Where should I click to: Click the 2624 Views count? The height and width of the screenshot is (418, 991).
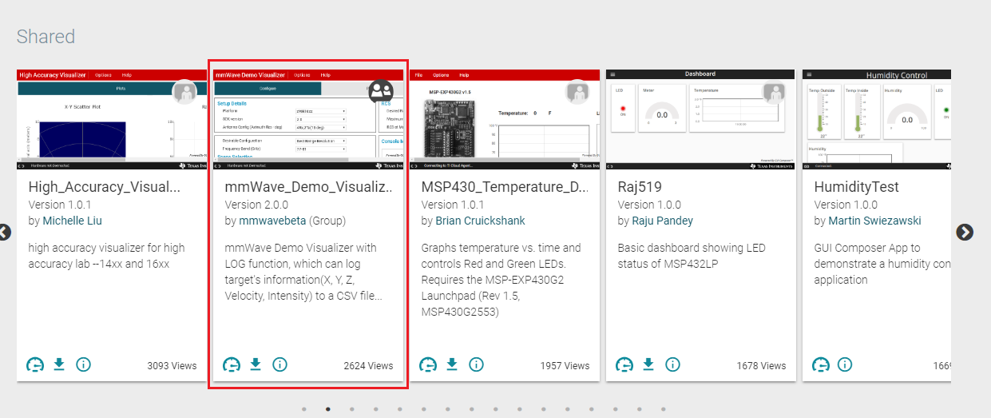(x=368, y=365)
